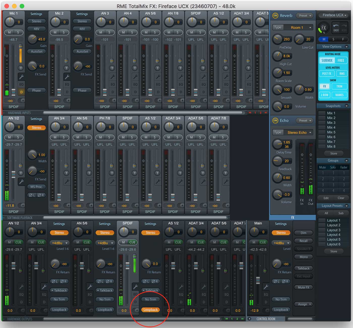Invert right phase on AN 1/2 playback
Screen dimensions: 353x328
[41, 195]
